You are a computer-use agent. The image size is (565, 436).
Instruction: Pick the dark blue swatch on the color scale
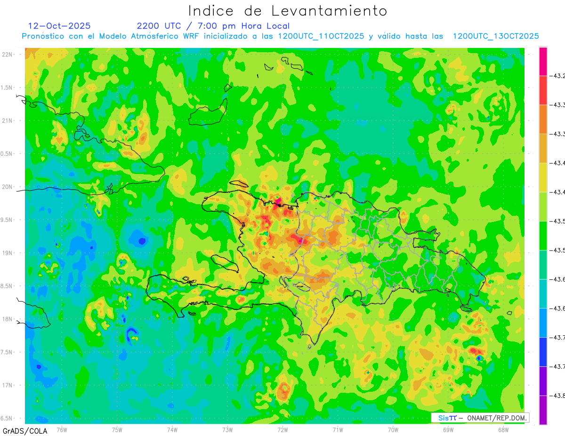pos(543,352)
